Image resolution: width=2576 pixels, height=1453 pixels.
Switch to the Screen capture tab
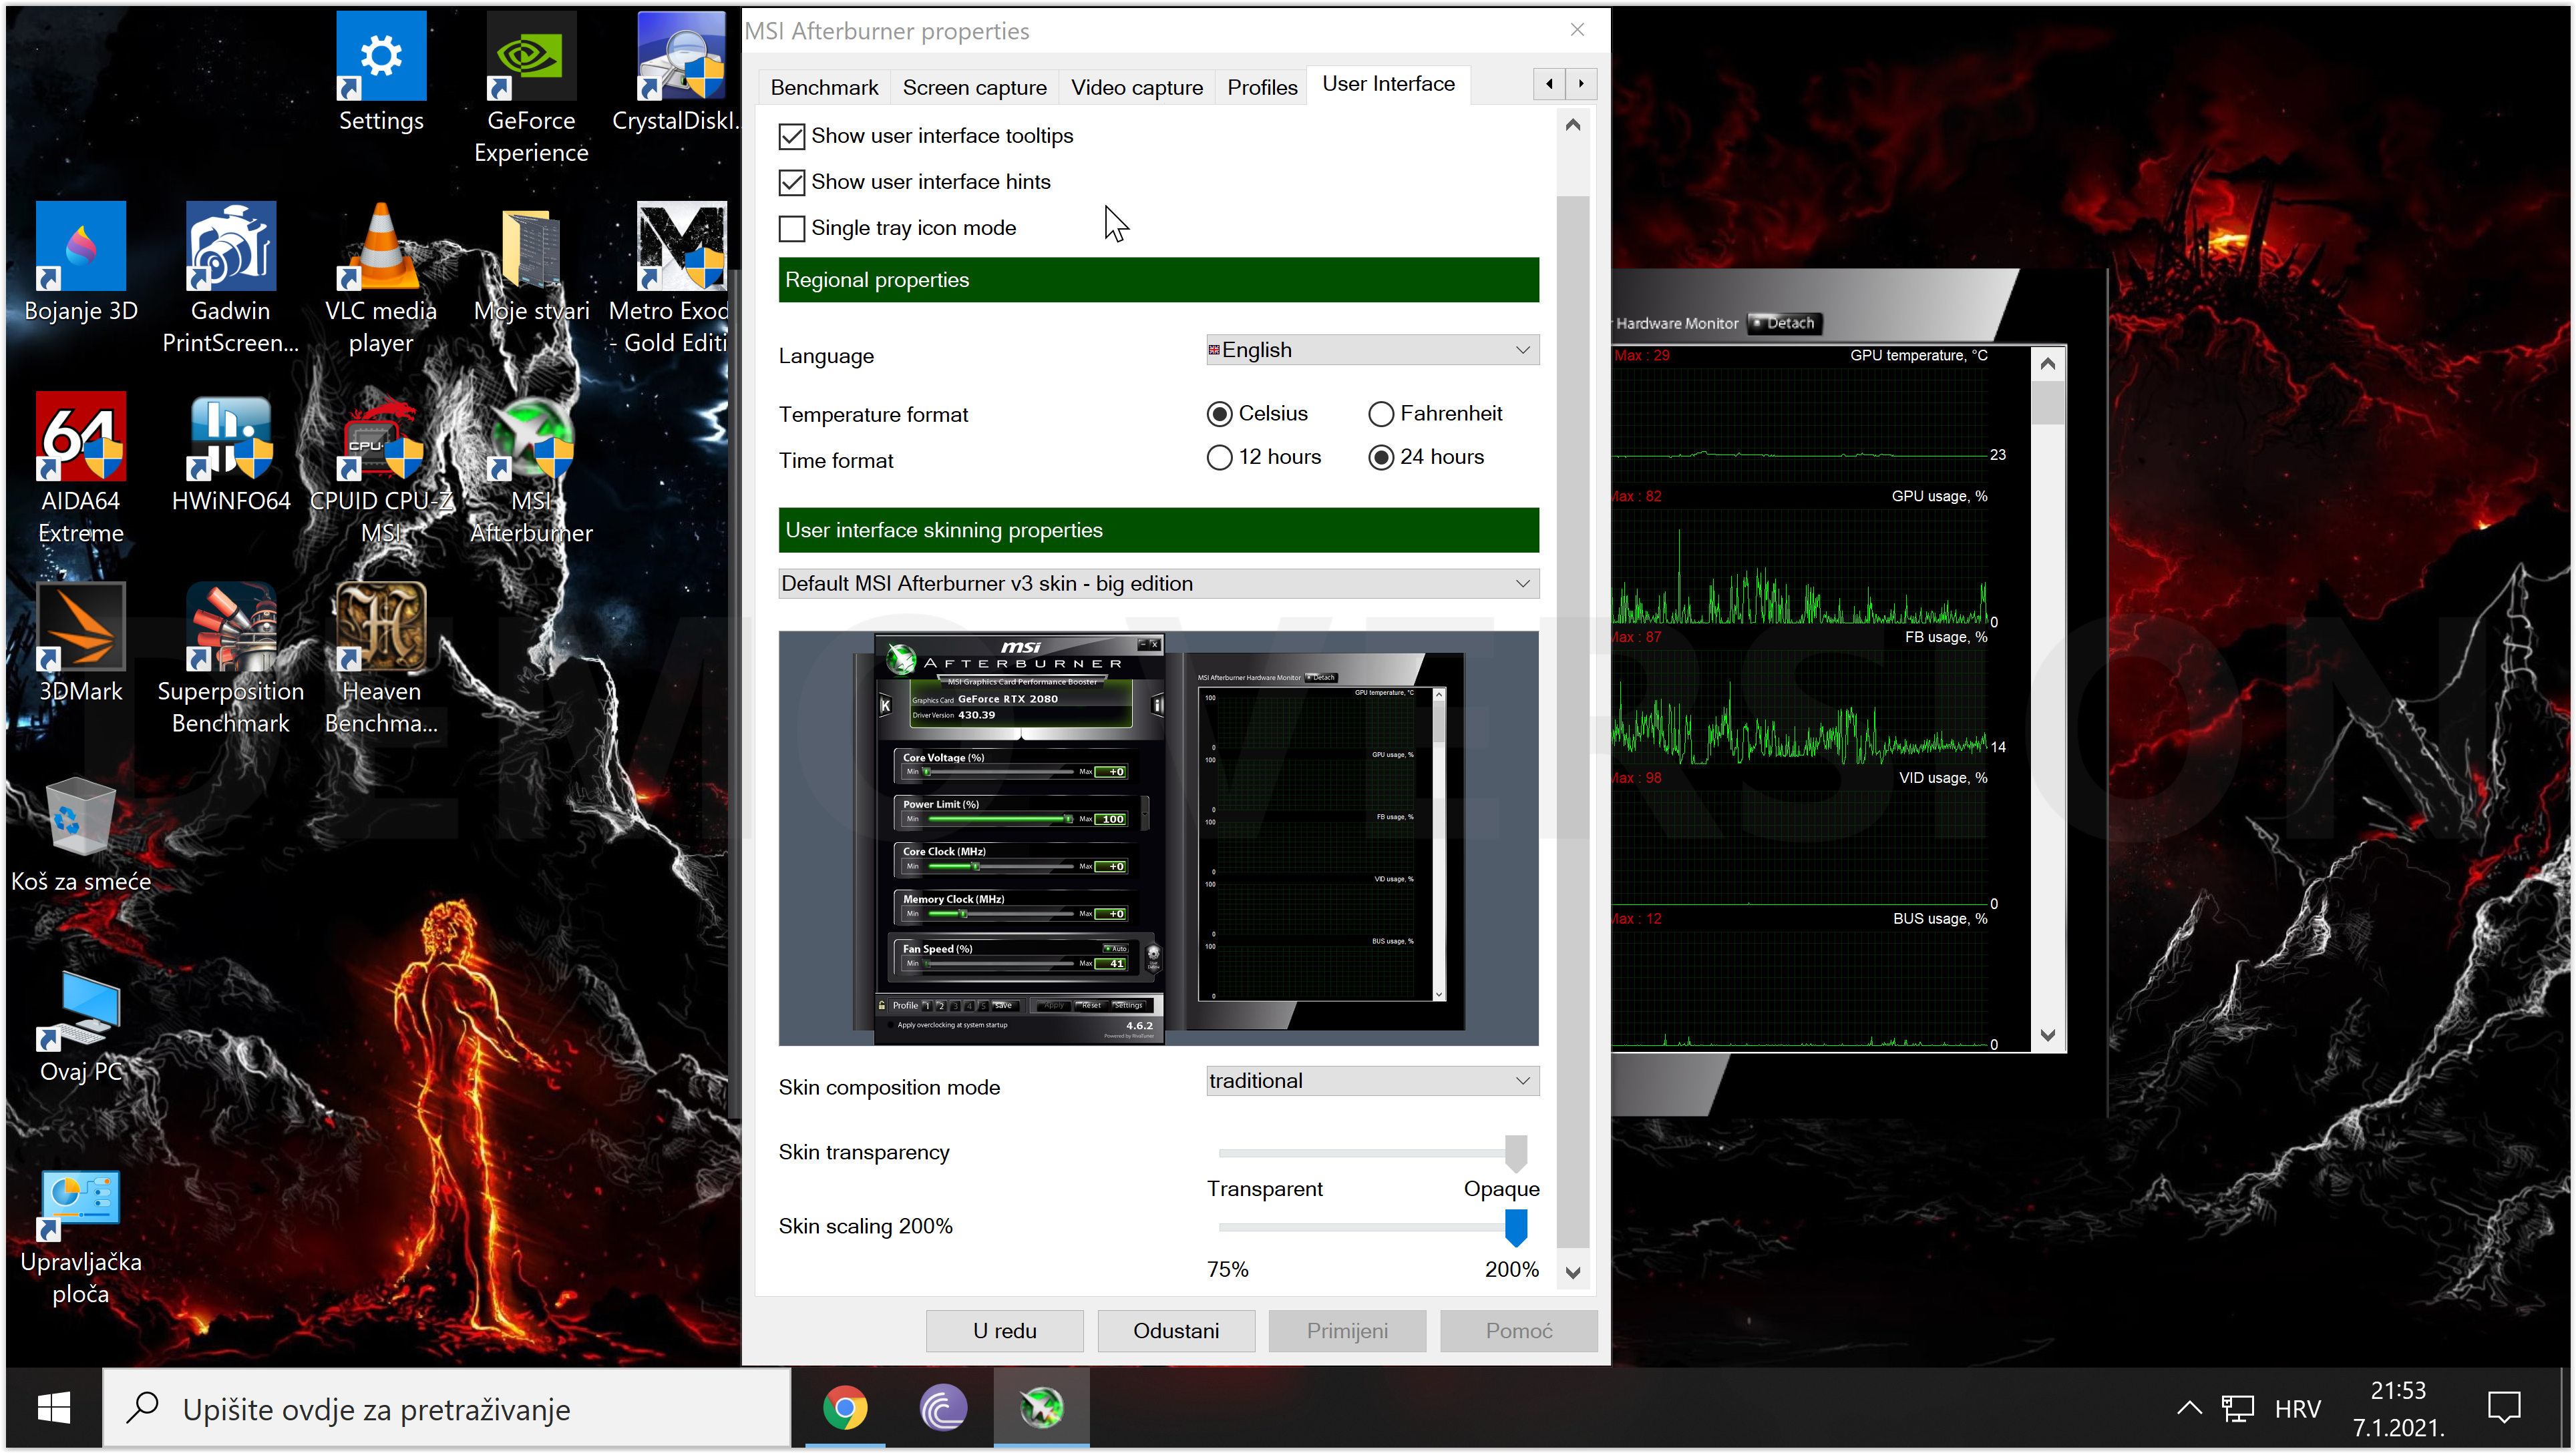(x=974, y=88)
